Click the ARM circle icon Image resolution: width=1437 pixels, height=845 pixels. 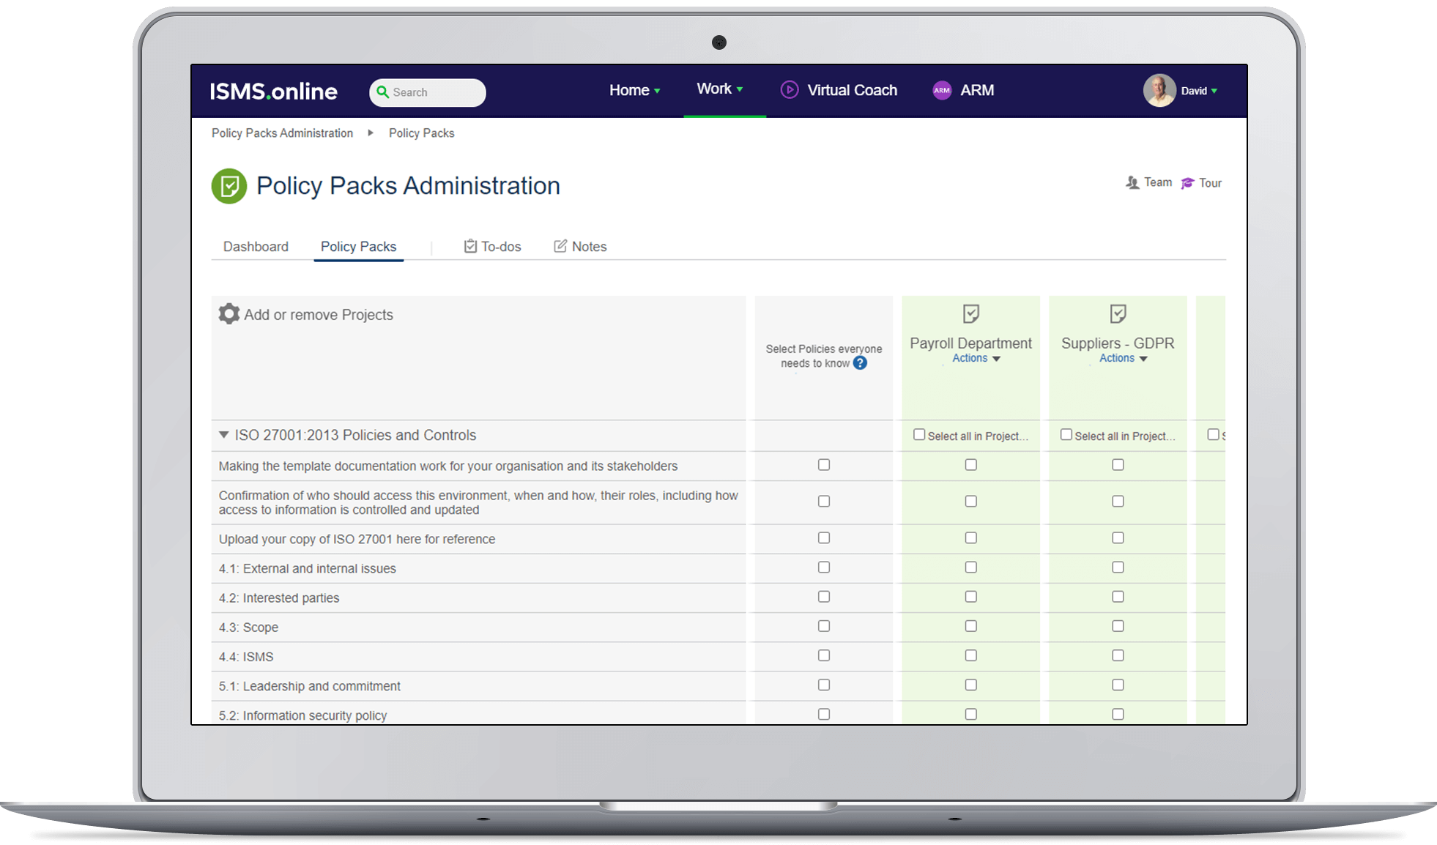coord(942,90)
